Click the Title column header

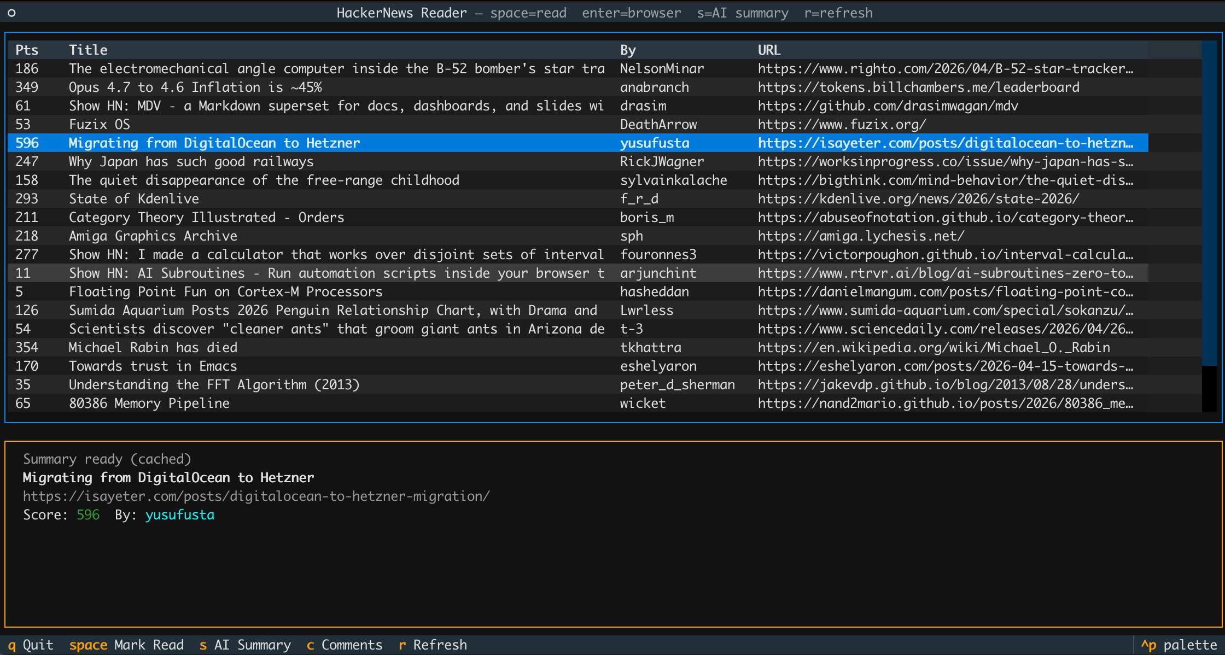(x=88, y=50)
